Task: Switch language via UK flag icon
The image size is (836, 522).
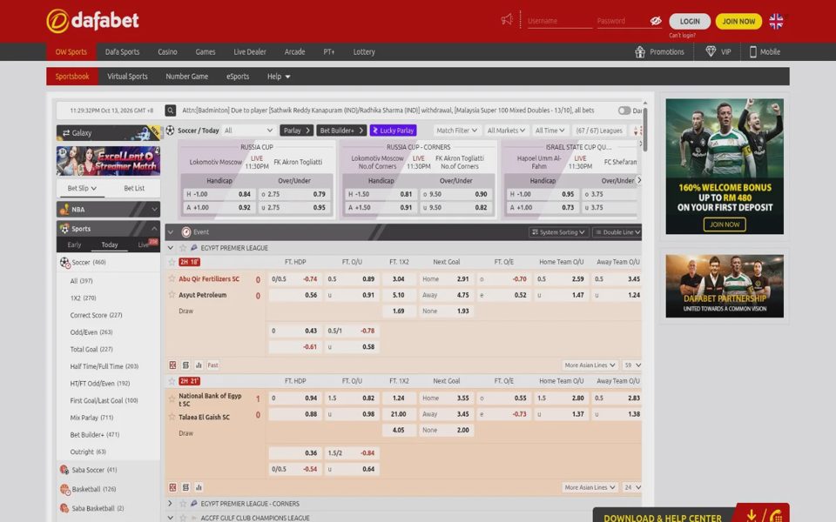Action: tap(776, 21)
